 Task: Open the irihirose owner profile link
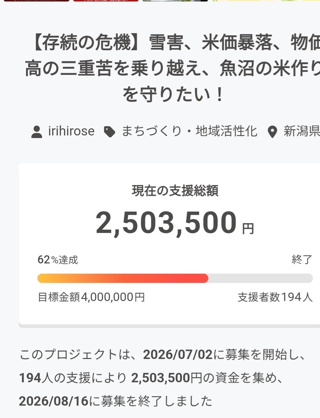pyautogui.click(x=71, y=131)
